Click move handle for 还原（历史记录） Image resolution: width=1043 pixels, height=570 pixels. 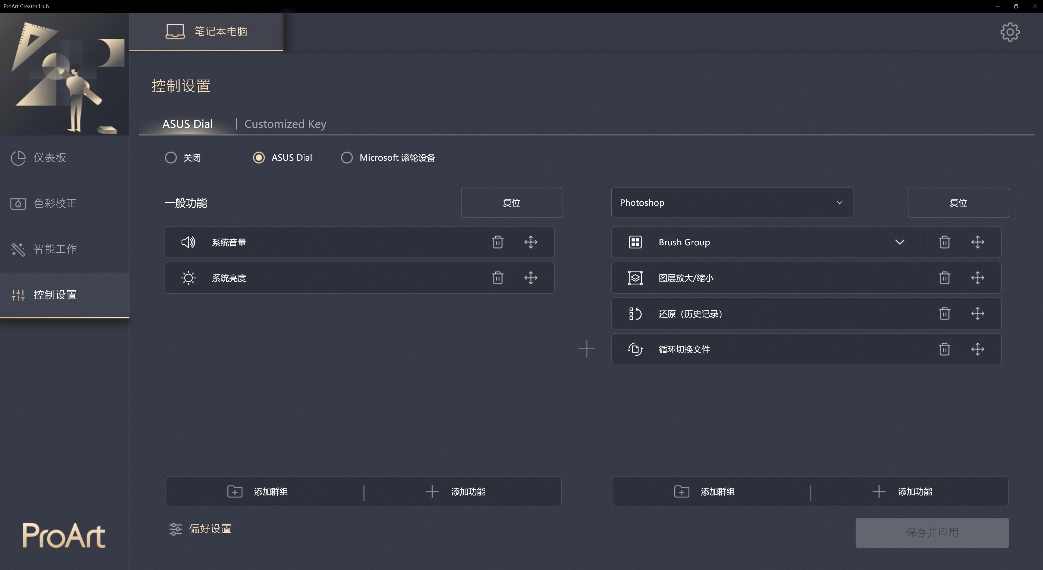978,313
